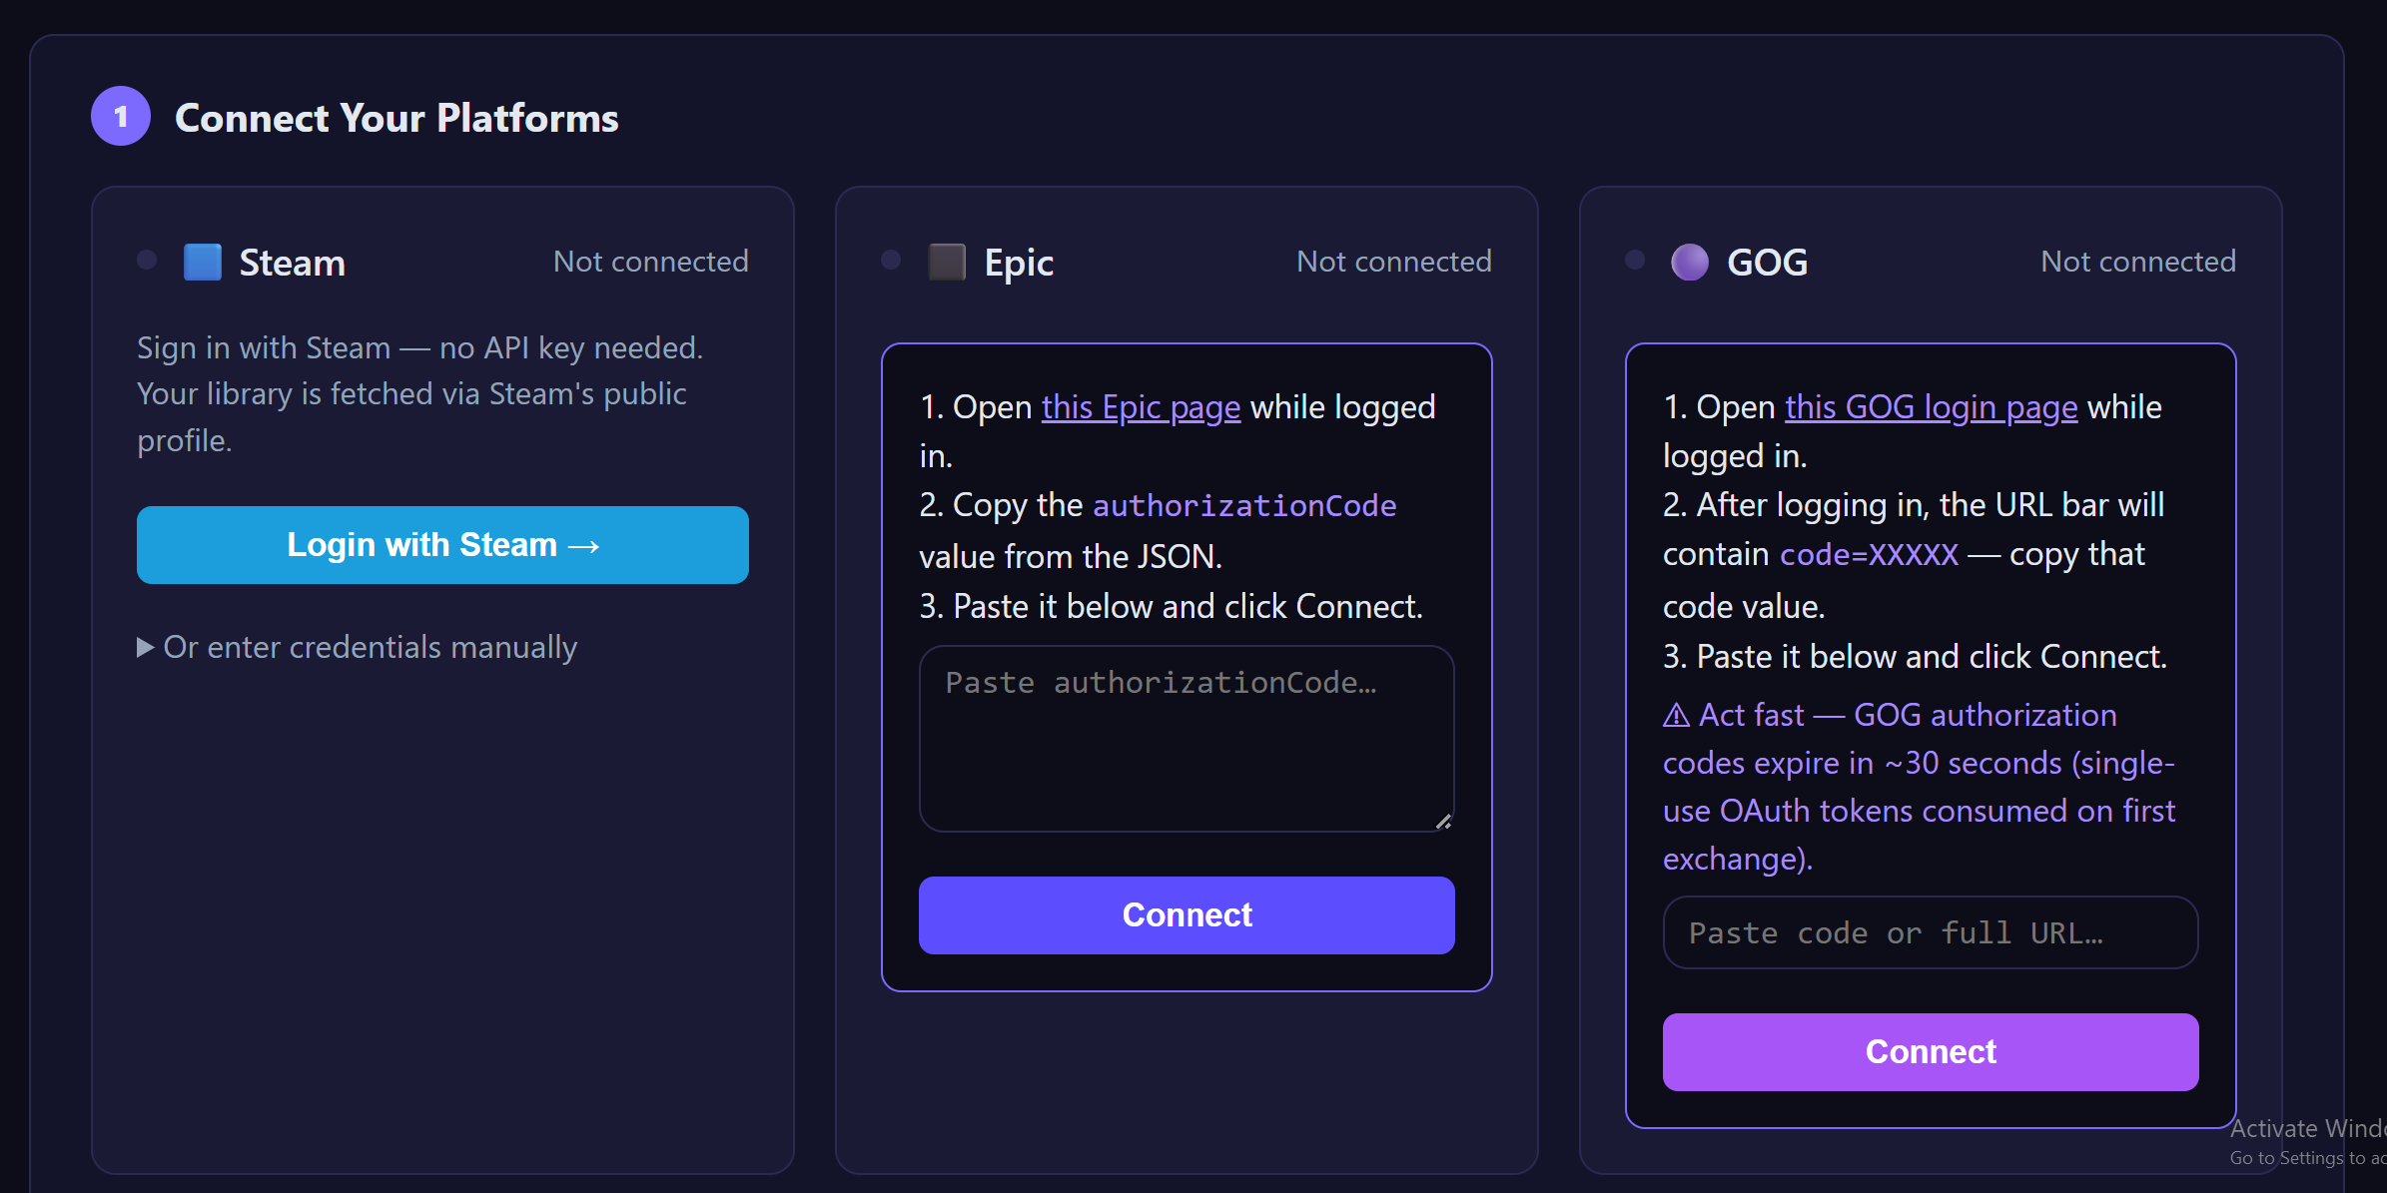This screenshot has height=1193, width=2387.
Task: Click the GOG purple circle icon
Action: [x=1690, y=263]
